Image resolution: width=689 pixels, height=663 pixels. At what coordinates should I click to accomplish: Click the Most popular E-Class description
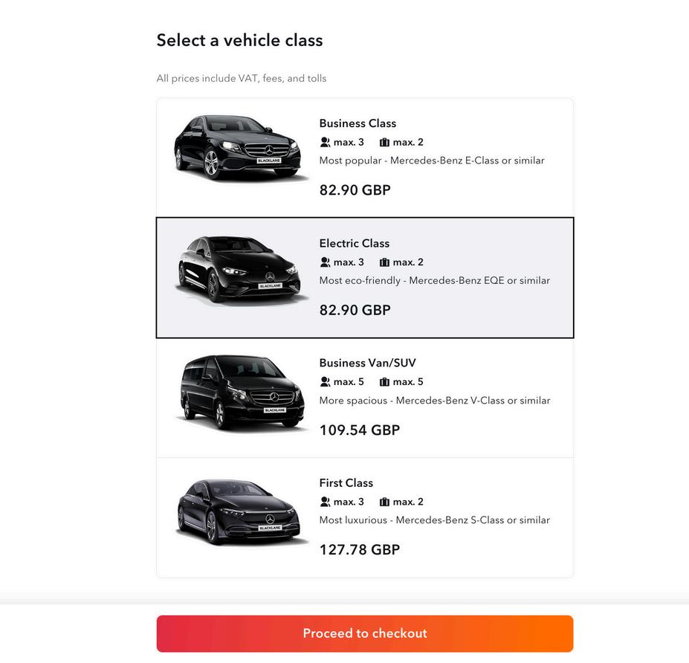432,161
